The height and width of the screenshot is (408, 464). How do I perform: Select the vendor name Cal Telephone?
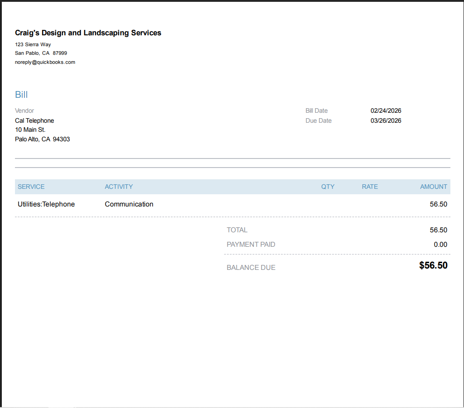(x=34, y=120)
